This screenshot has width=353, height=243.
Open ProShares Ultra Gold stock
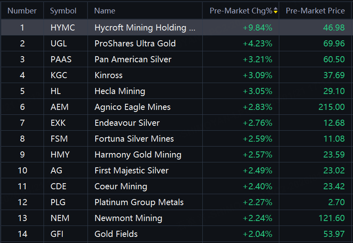click(x=135, y=44)
